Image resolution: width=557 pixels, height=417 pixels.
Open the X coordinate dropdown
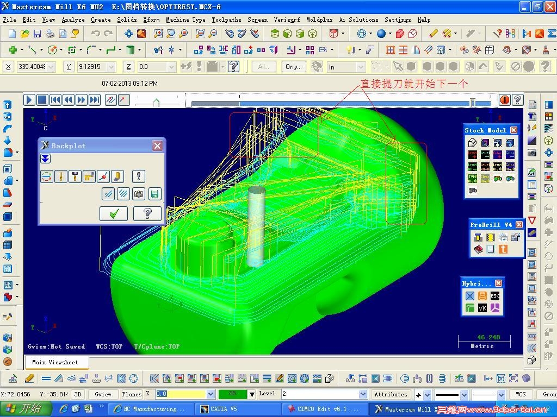(x=51, y=67)
